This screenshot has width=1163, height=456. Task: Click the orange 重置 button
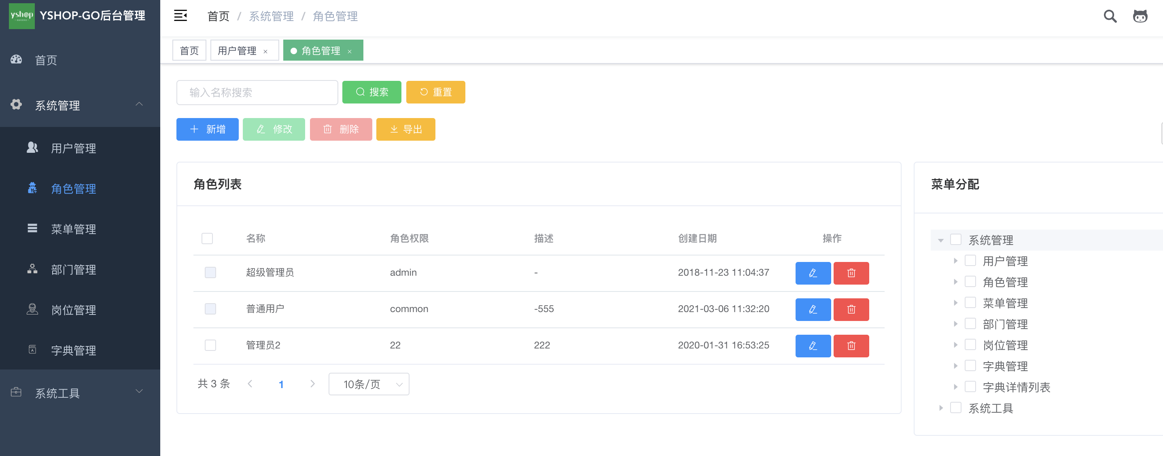tap(436, 92)
